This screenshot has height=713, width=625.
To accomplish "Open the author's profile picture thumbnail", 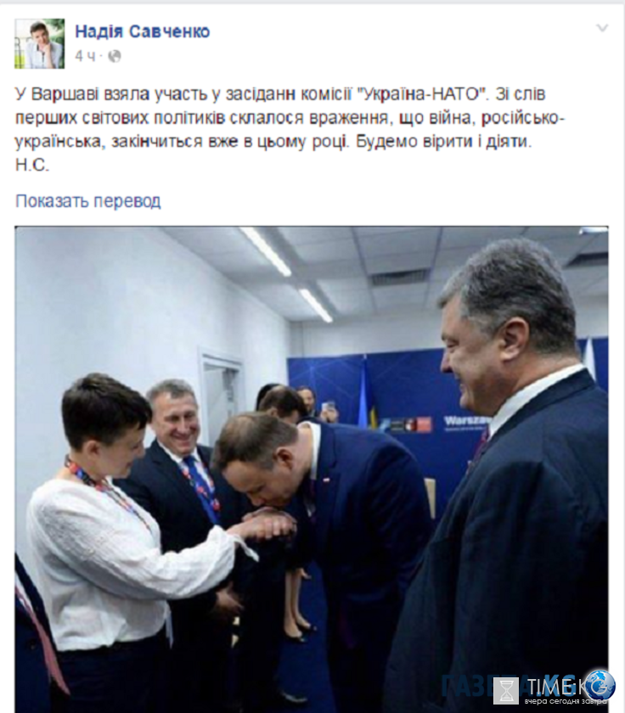I will [x=40, y=43].
